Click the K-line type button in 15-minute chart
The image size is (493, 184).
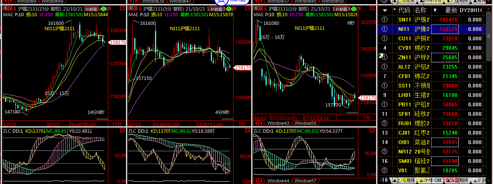pyautogui.click(x=7, y=8)
